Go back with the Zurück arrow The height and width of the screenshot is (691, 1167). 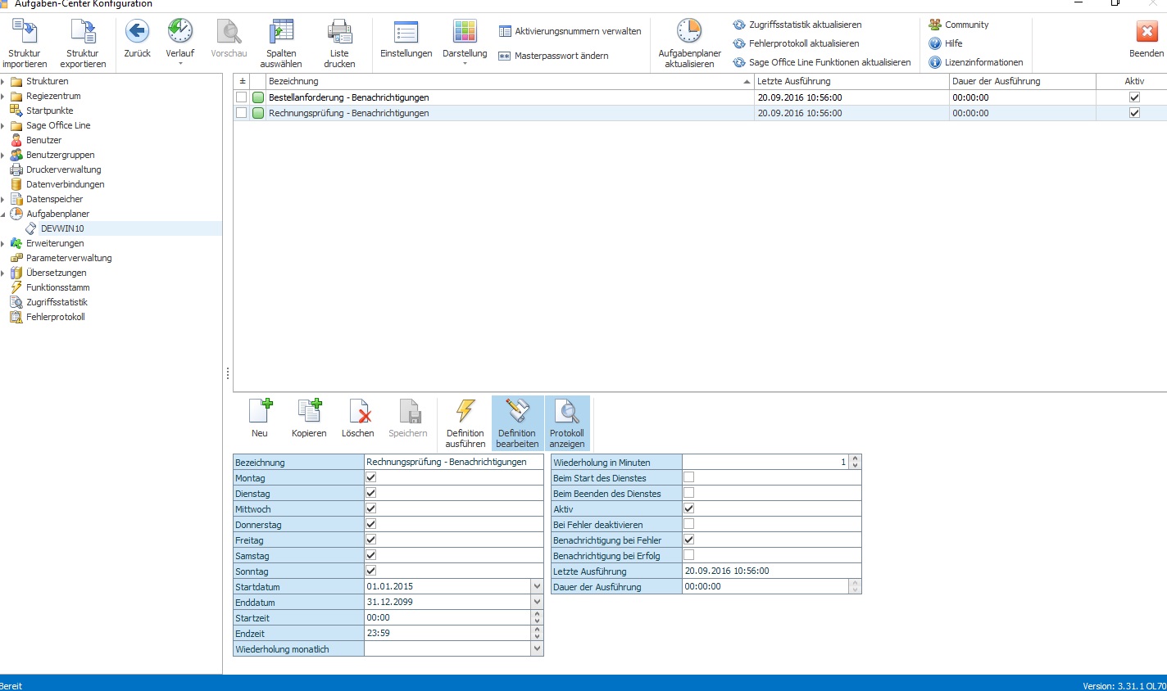[137, 31]
